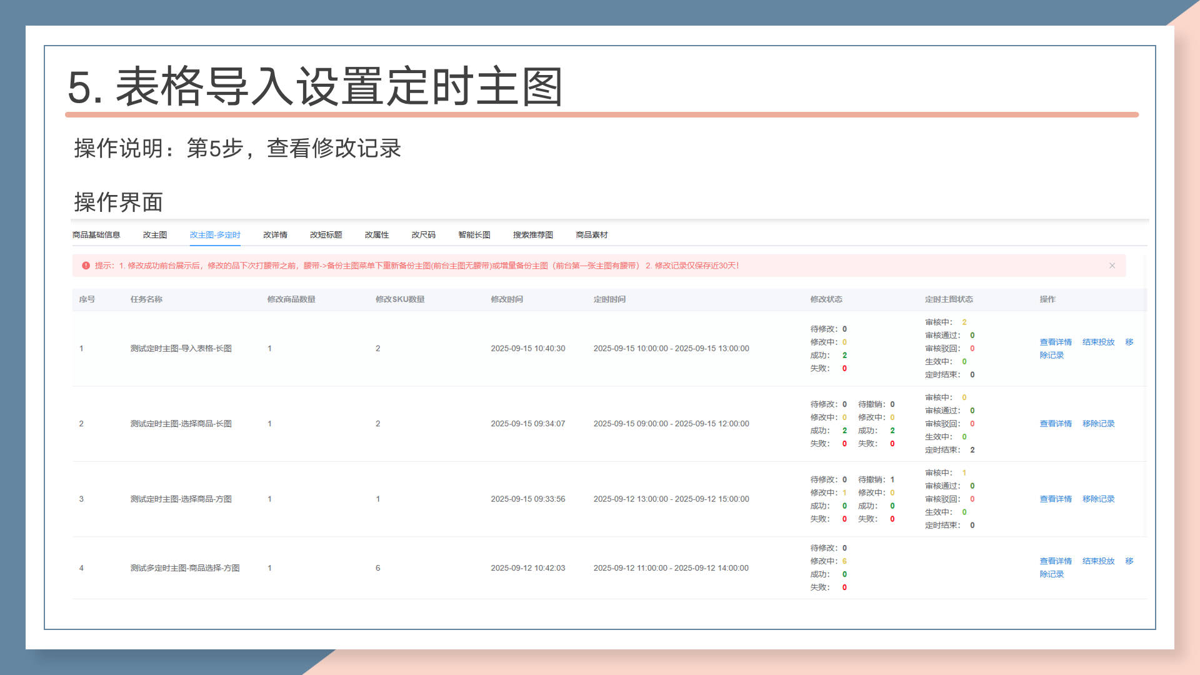1200x675 pixels.
Task: Open 查看详情 for row 4 task
Action: [1056, 561]
